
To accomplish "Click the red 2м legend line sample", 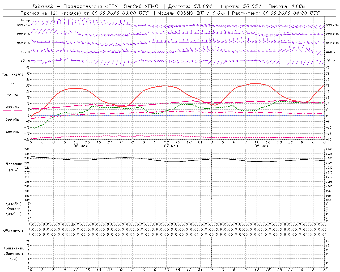I will [12, 86].
